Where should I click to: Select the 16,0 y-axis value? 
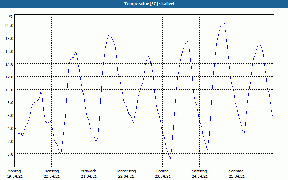(x=9, y=51)
